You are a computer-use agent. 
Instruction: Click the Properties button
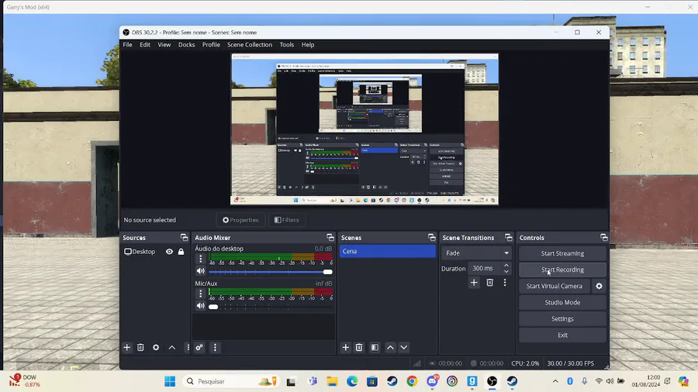[240, 220]
